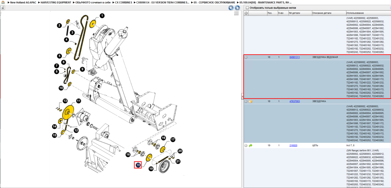The image size is (391, 188).
Task: Select 'ЦЕПЬ' description text
Action: [x=316, y=145]
